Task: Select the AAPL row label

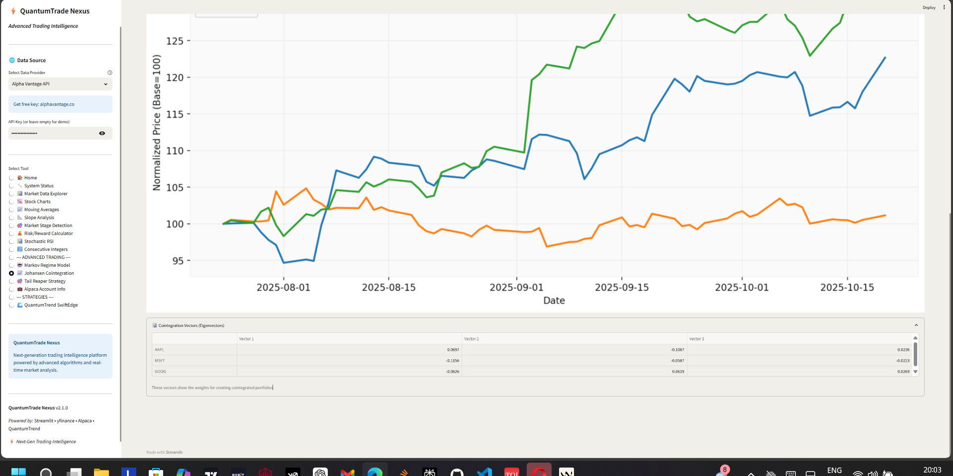Action: tap(159, 350)
